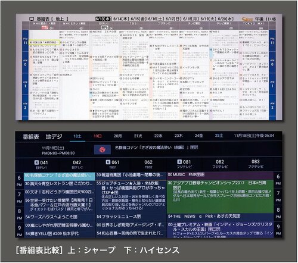The width and height of the screenshot is (298, 263).
Task: Select the 6/13(水) date tab in Sharp guide
Action: pos(103,18)
